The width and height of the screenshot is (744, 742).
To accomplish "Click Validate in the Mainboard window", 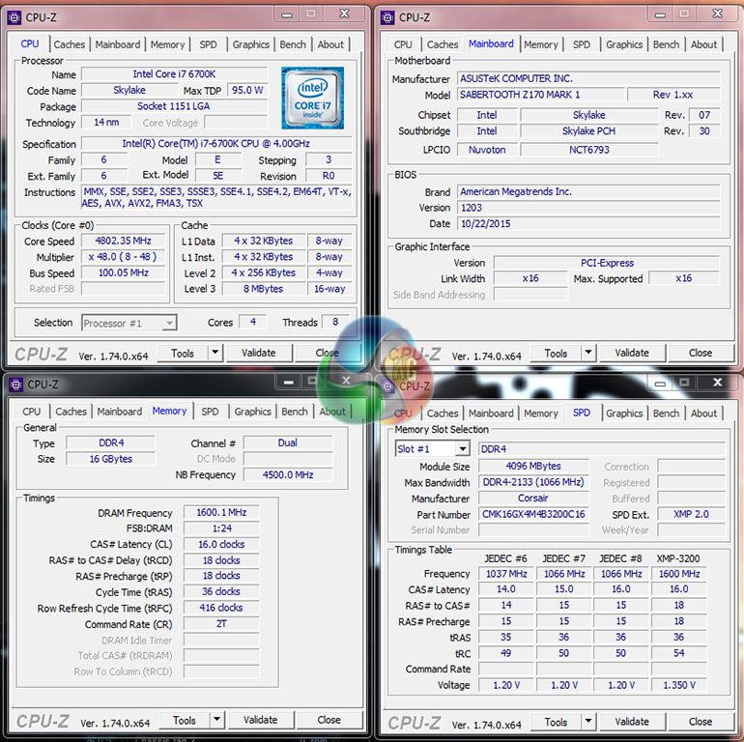I will [632, 353].
